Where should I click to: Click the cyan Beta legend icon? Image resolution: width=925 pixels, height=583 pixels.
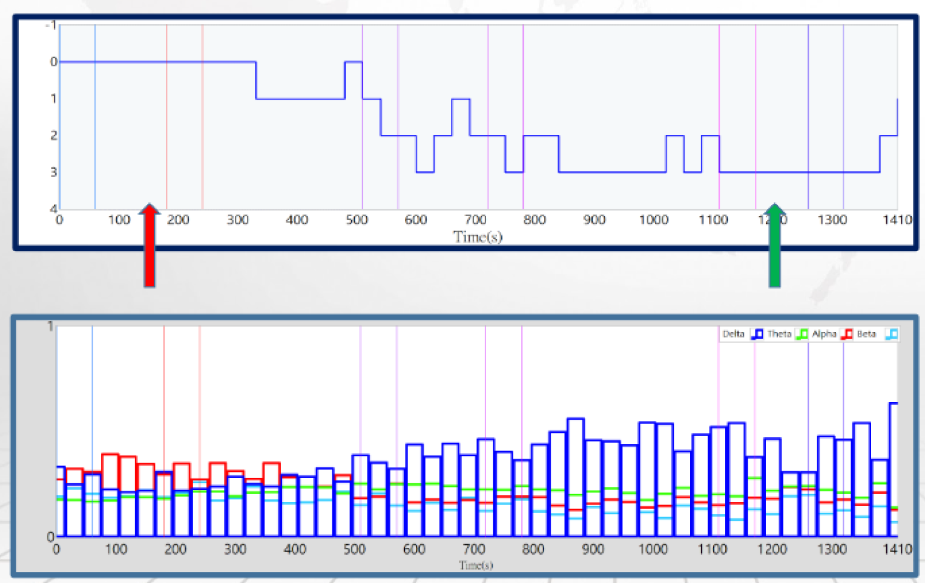pyautogui.click(x=891, y=334)
